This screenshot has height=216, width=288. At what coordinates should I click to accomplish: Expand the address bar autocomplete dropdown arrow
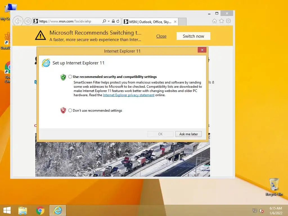click(109, 21)
